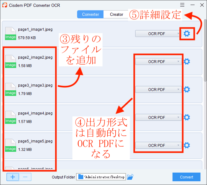Select the page2_image2.jpeg file name
The image size is (207, 185).
coord(35,57)
